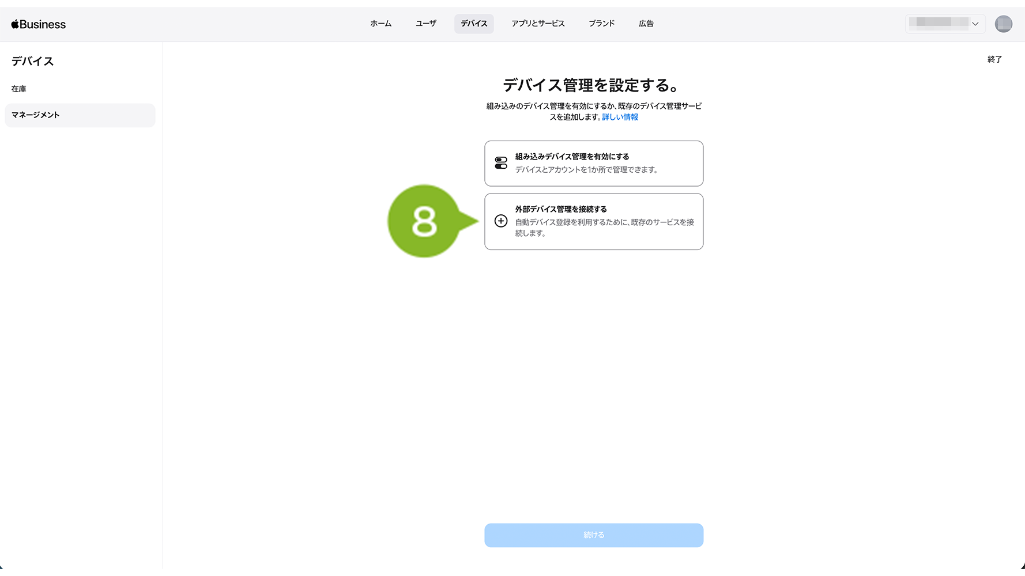The width and height of the screenshot is (1025, 576).
Task: Open the 広告 tab
Action: (646, 24)
